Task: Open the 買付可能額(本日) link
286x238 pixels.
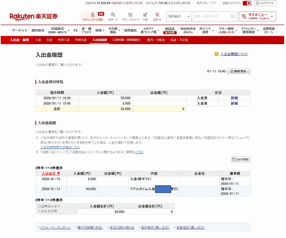Action: (90, 227)
